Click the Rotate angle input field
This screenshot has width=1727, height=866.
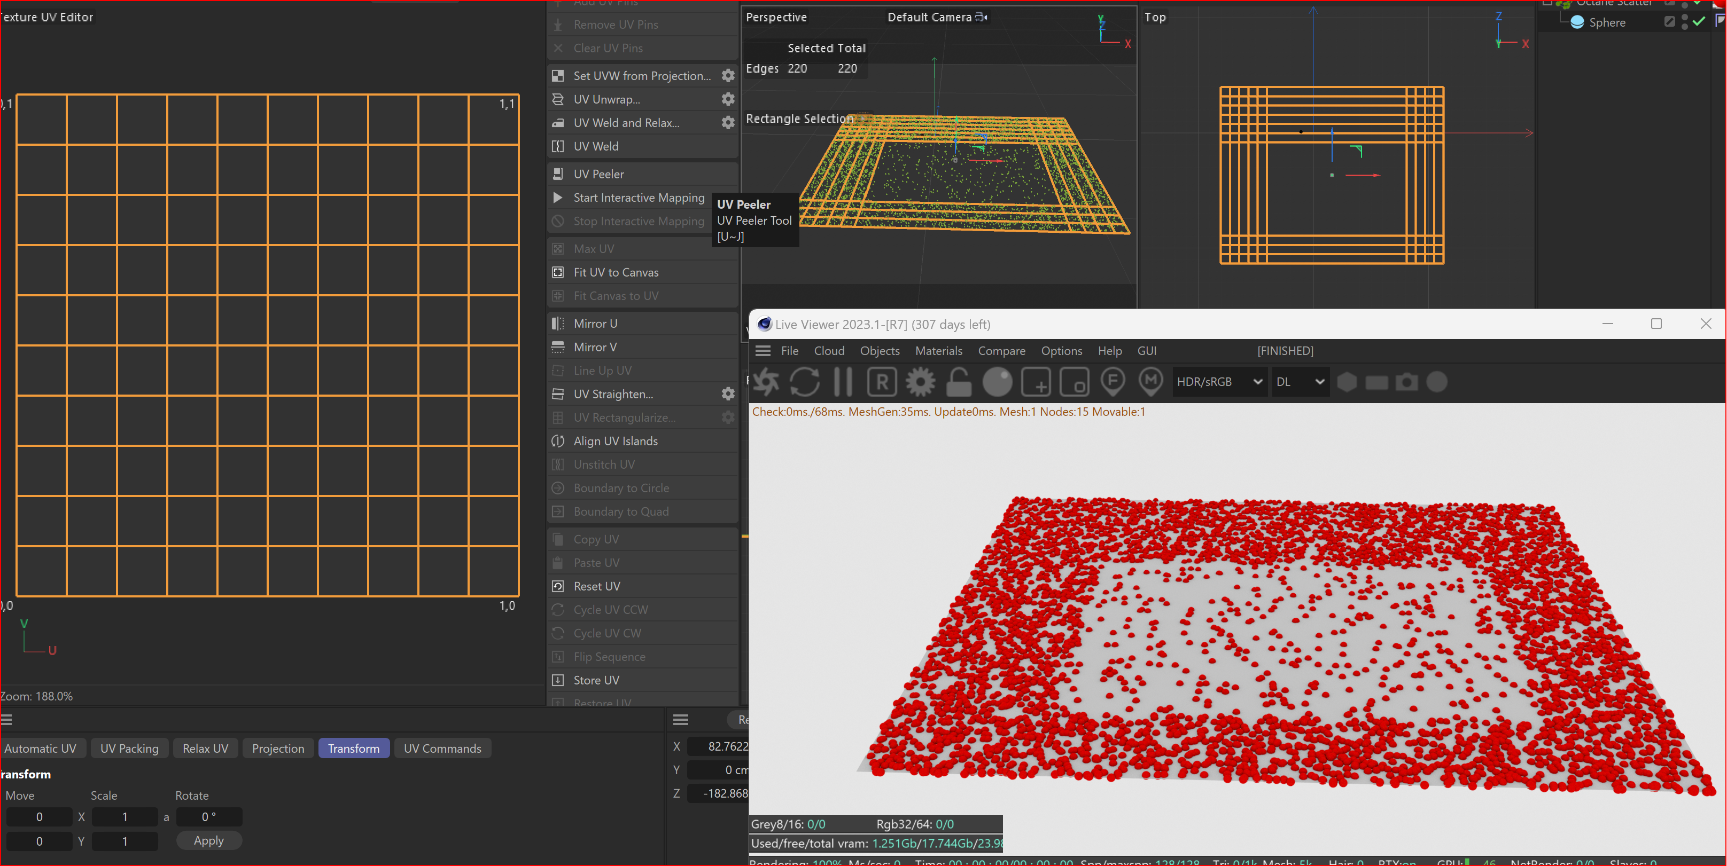pyautogui.click(x=208, y=816)
